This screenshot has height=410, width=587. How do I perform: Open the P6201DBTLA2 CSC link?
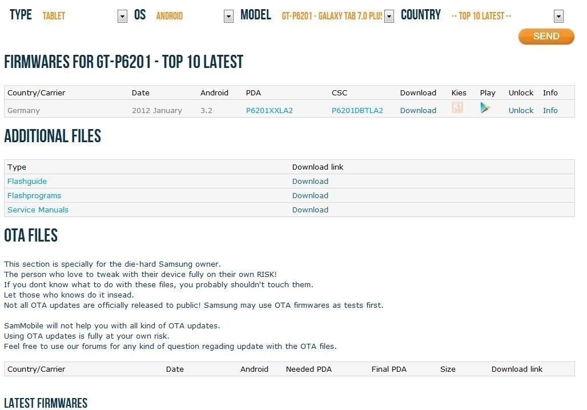point(357,110)
